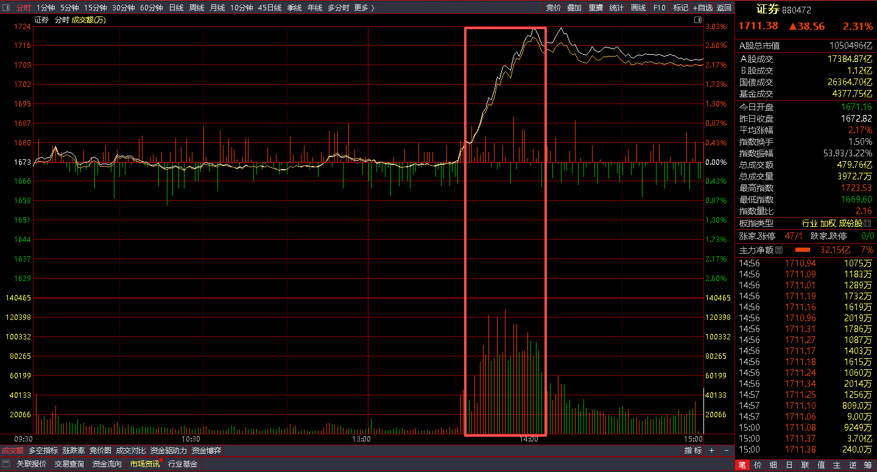Open the 指标 indicator menu
This screenshot has height=472, width=877.
pos(693,451)
